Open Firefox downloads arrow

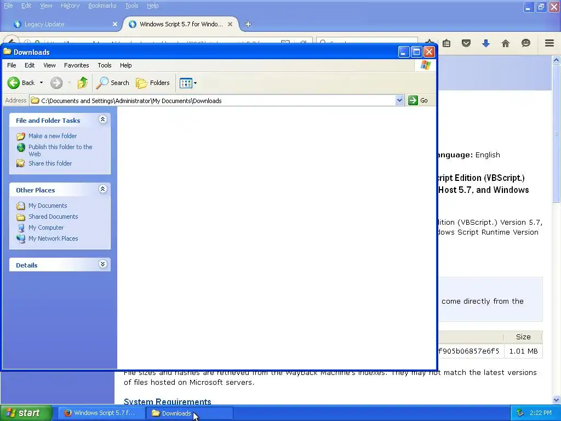coord(486,43)
